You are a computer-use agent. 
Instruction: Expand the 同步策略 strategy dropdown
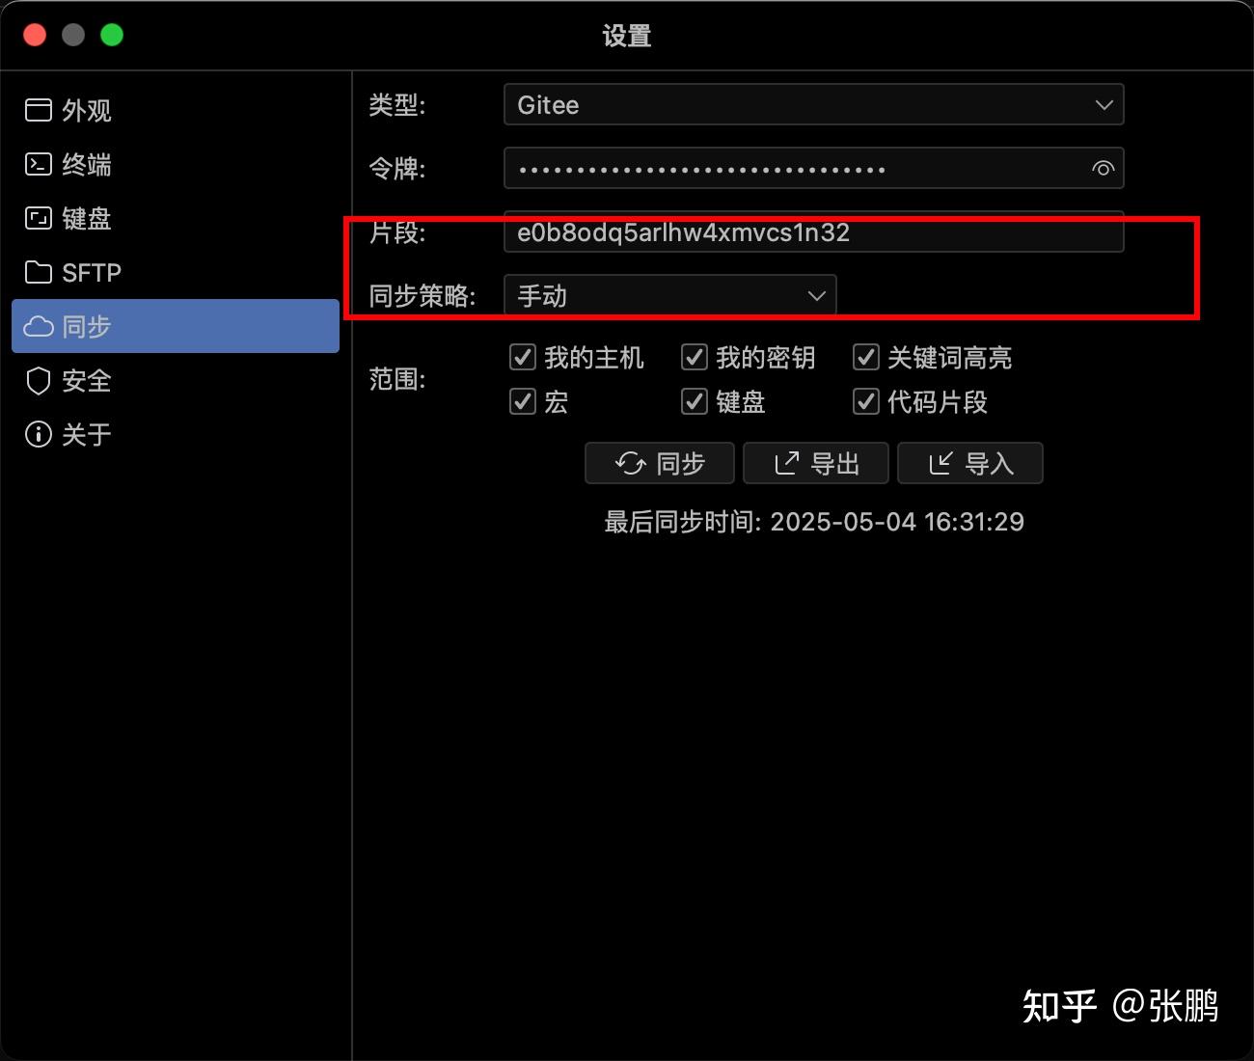[x=816, y=295]
